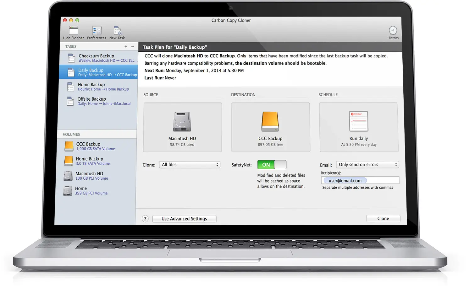Click the Home volume drive icon

(68, 191)
